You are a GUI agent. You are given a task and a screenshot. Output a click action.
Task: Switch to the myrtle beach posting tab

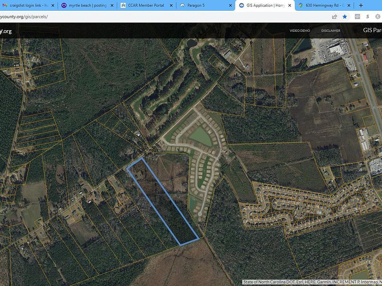tap(87, 5)
